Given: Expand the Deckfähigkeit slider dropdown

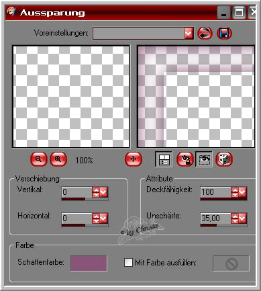Looking at the screenshot, I should [242, 192].
